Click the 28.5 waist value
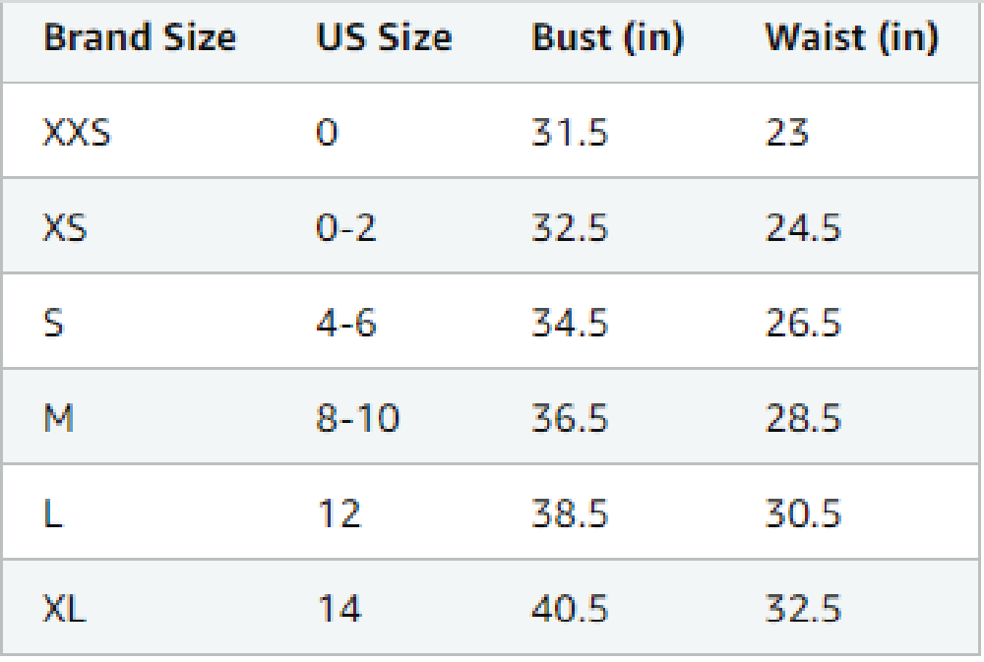 coord(803,419)
